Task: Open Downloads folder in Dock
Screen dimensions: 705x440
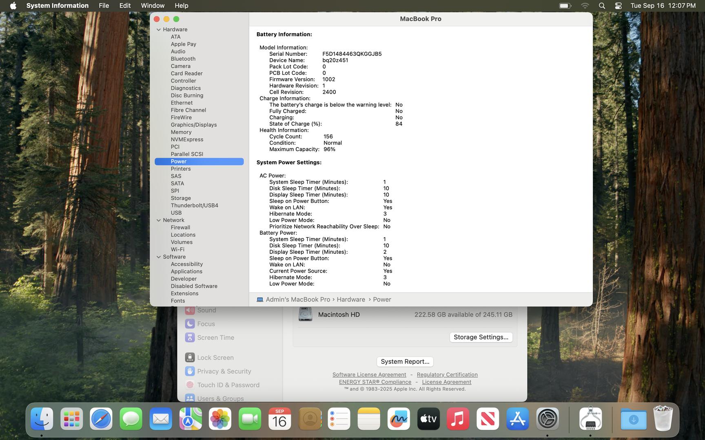Action: tap(634, 419)
